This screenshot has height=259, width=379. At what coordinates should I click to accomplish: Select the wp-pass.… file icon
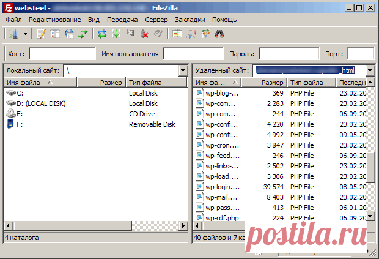[x=199, y=208]
